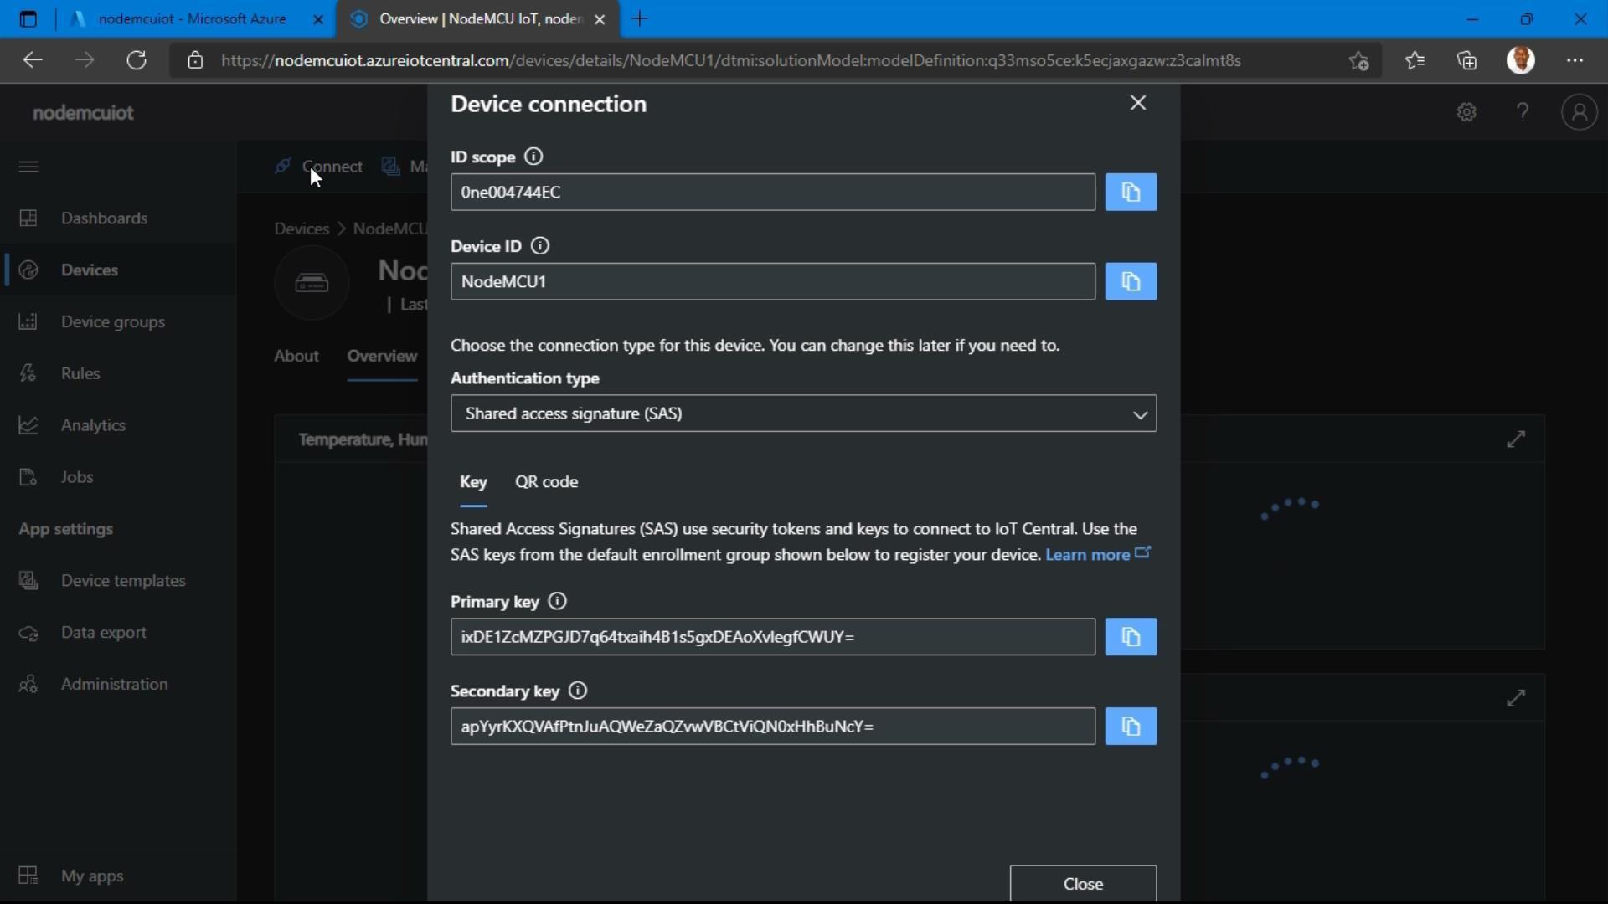Show ID scope info tooltip
Screen dimensions: 1608x904
[533, 156]
